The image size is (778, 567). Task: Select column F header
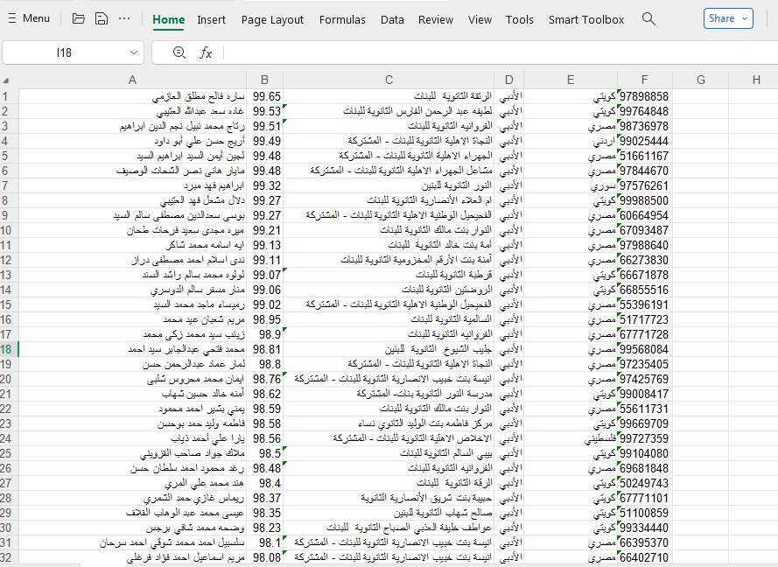(644, 80)
